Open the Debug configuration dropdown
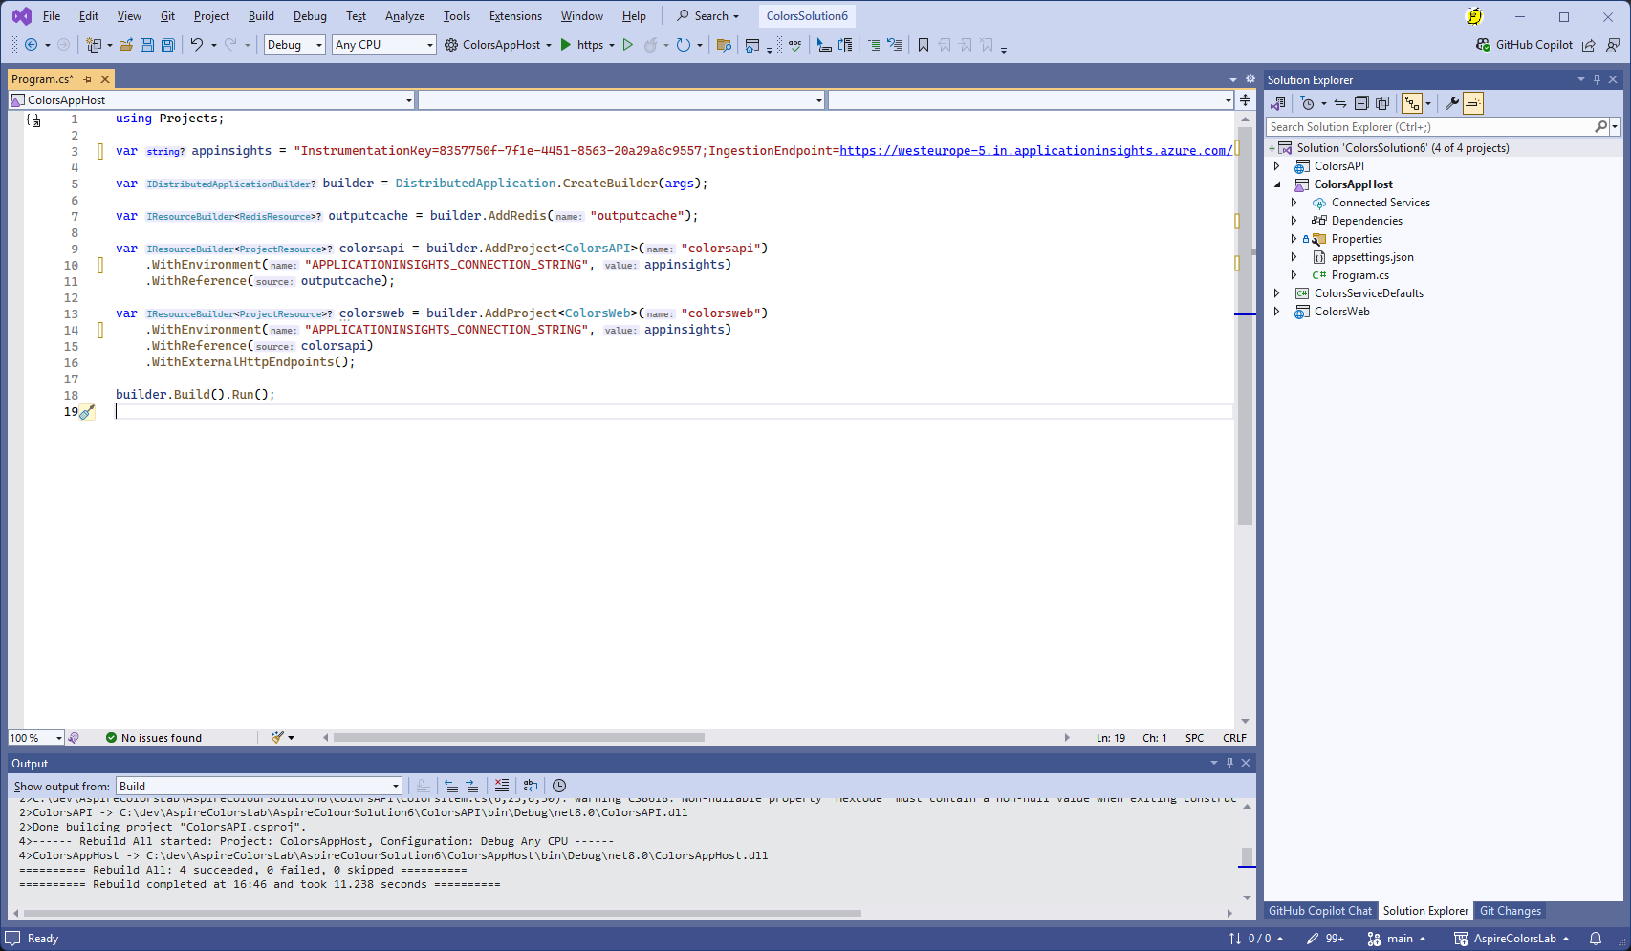The width and height of the screenshot is (1631, 951). (294, 45)
